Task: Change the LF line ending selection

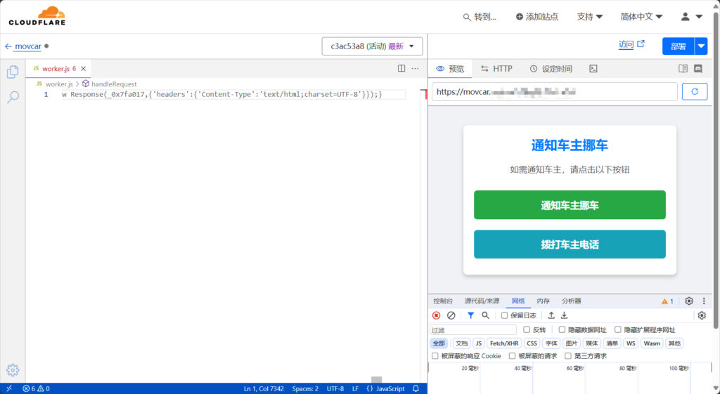Action: click(x=355, y=388)
